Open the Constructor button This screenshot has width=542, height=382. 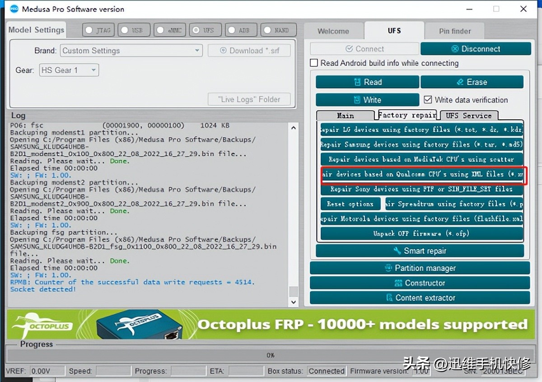pyautogui.click(x=420, y=283)
